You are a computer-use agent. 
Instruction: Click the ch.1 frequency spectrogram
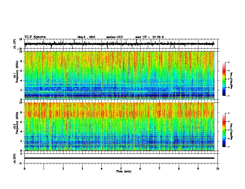point(119,75)
